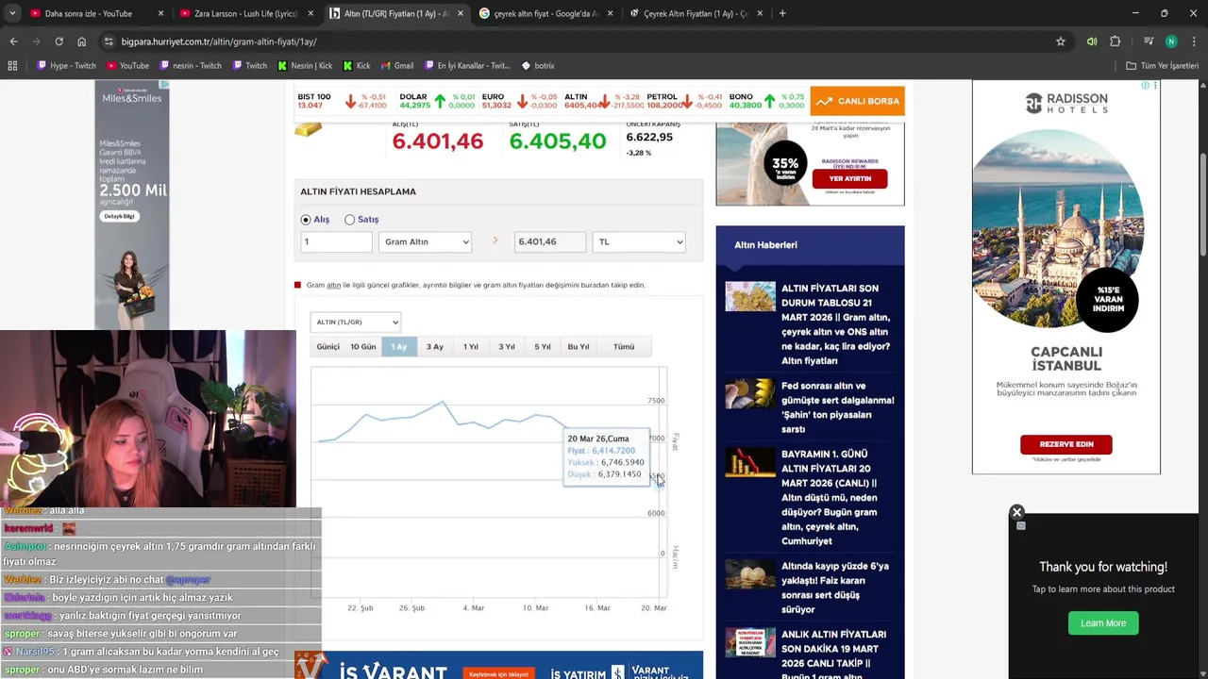Screen dimensions: 1208x679
Task: Switch to çeyrek altın fiyat Google tab
Action: point(545,13)
